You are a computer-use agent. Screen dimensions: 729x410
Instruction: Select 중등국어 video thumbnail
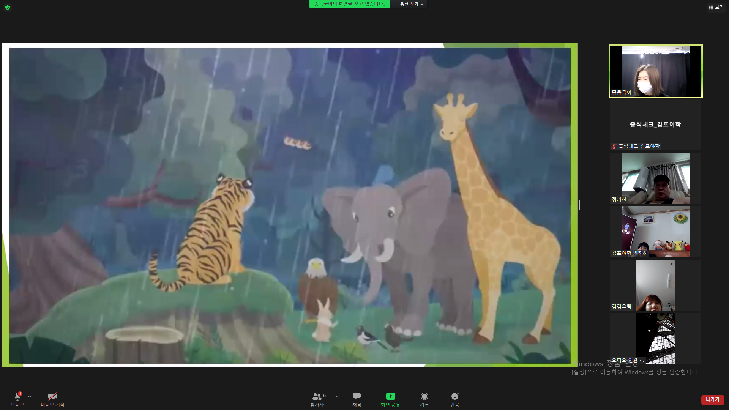click(x=656, y=71)
